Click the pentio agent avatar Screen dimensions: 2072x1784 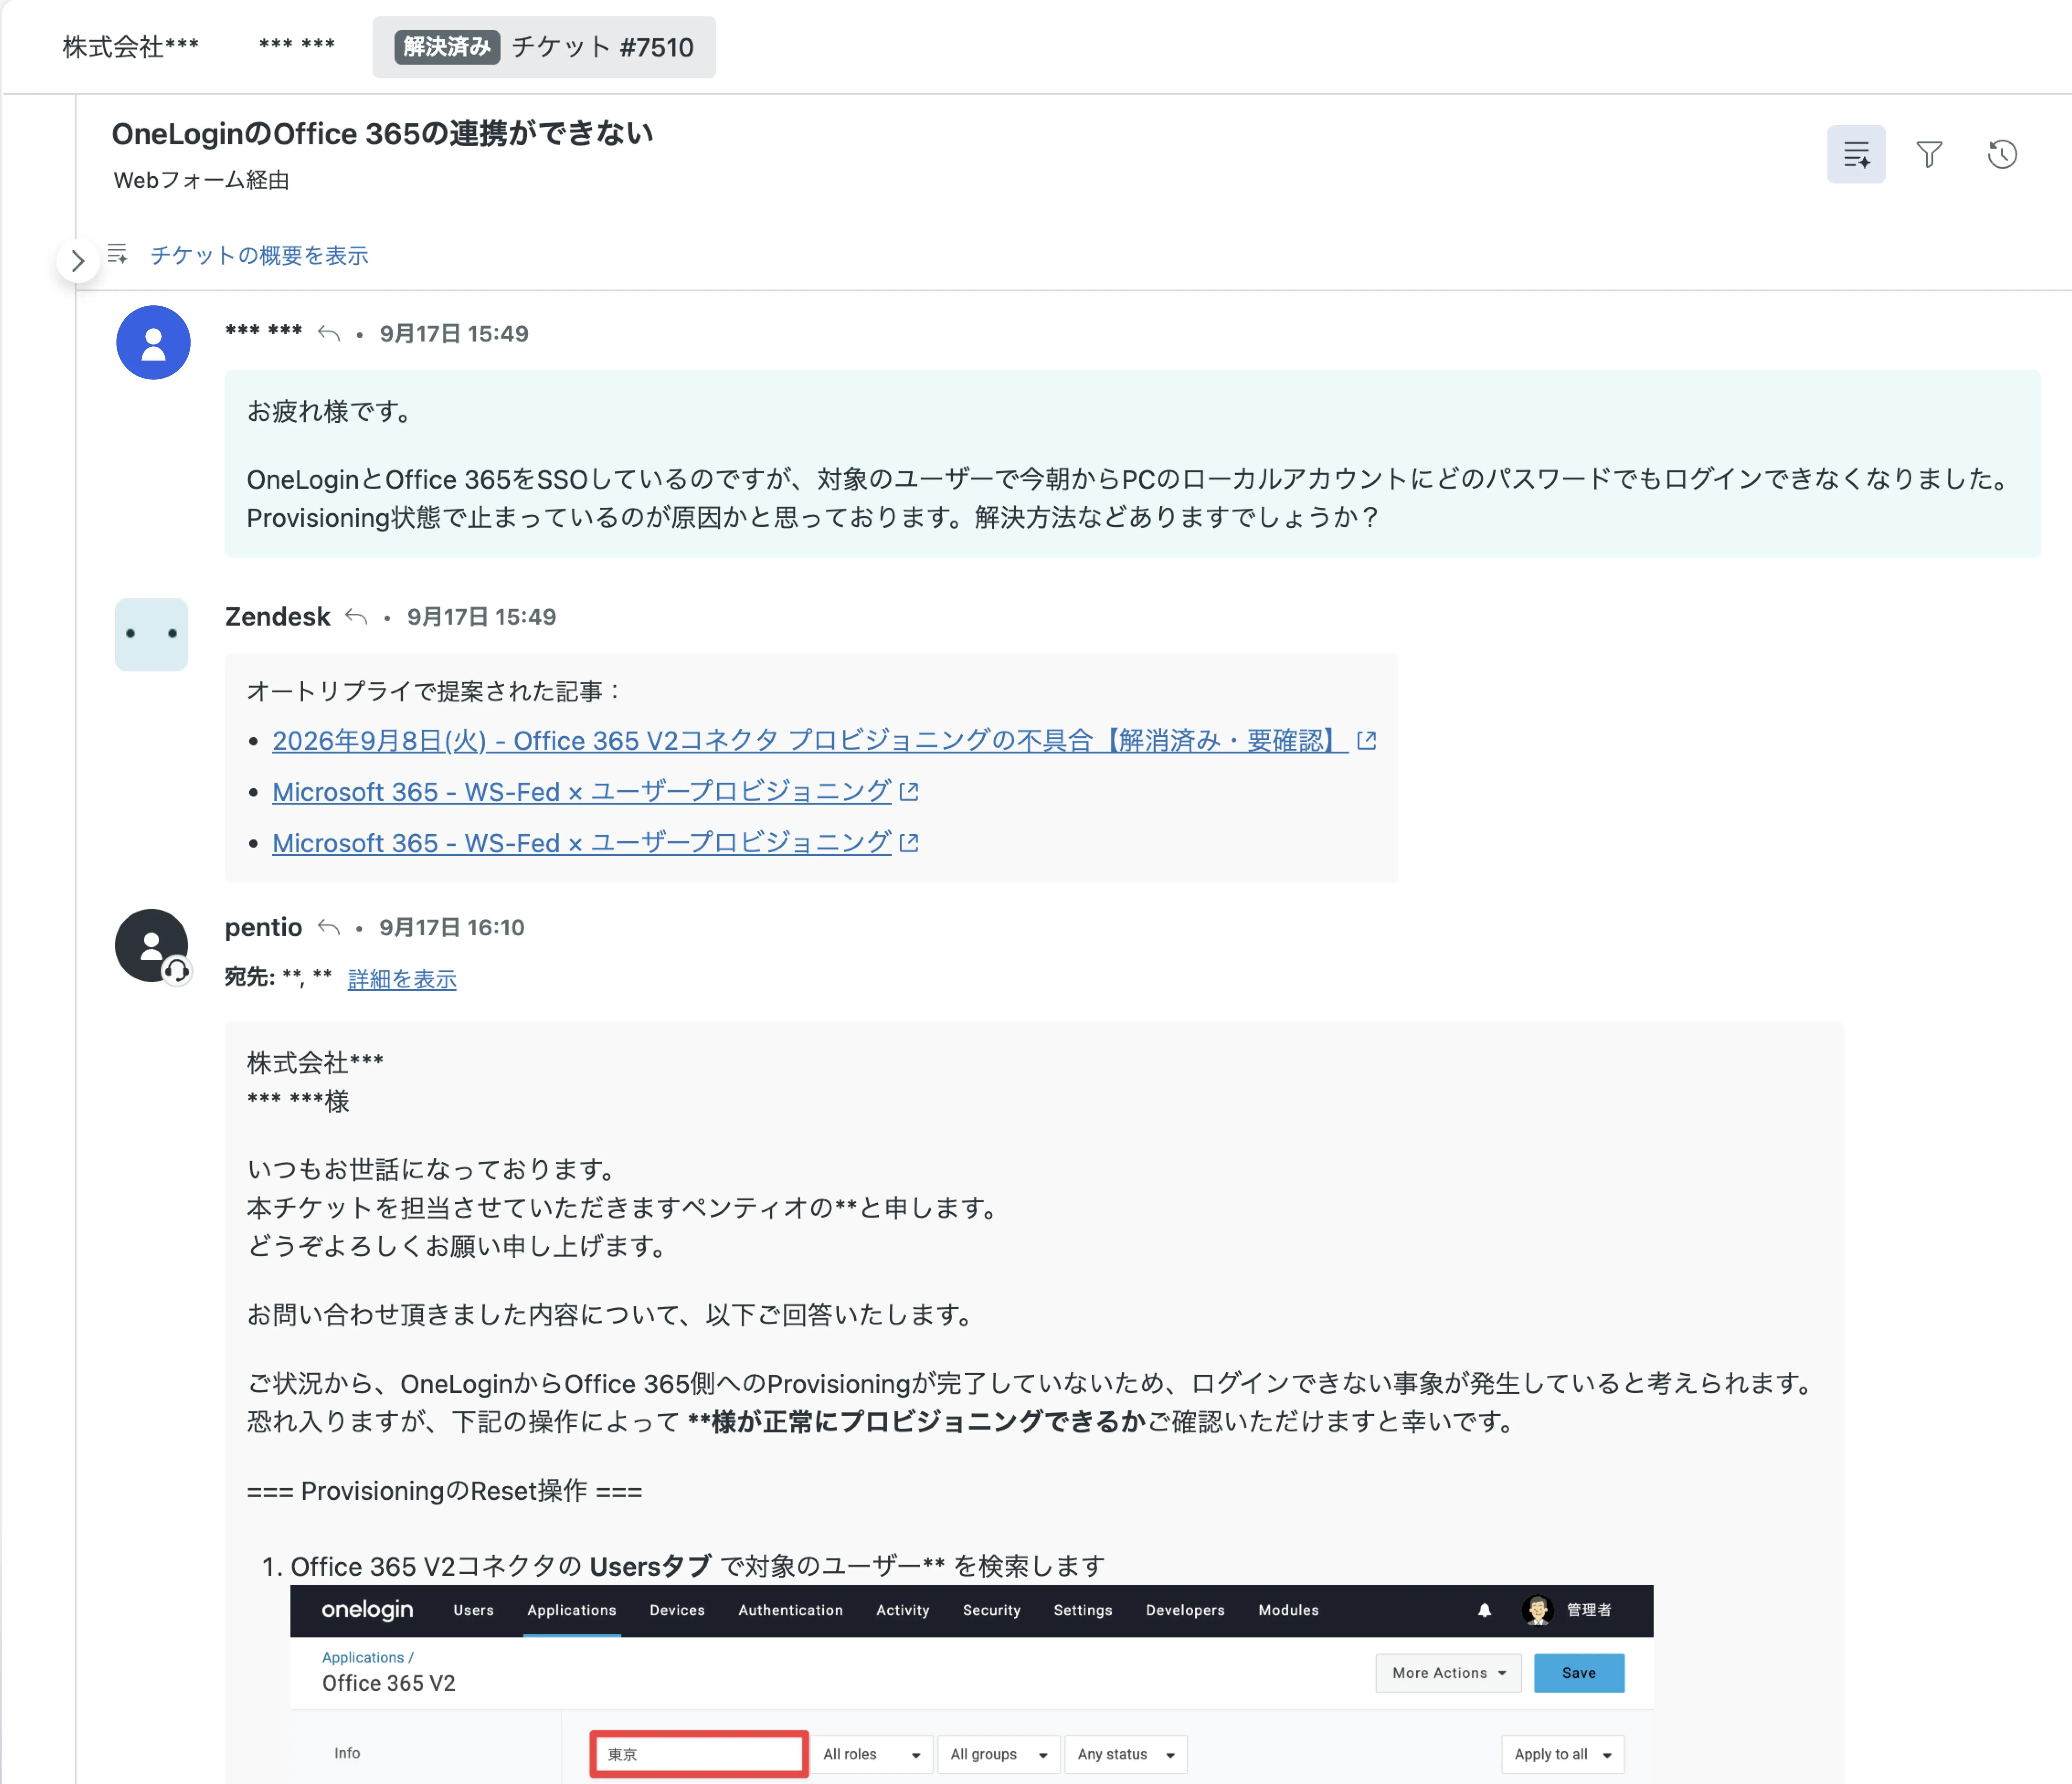[151, 945]
